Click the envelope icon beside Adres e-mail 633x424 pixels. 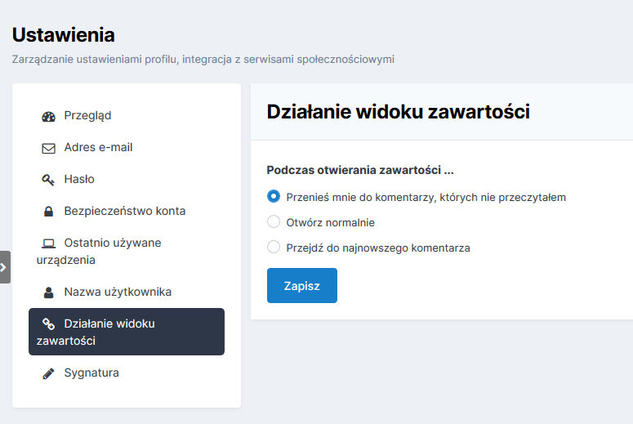coord(48,148)
